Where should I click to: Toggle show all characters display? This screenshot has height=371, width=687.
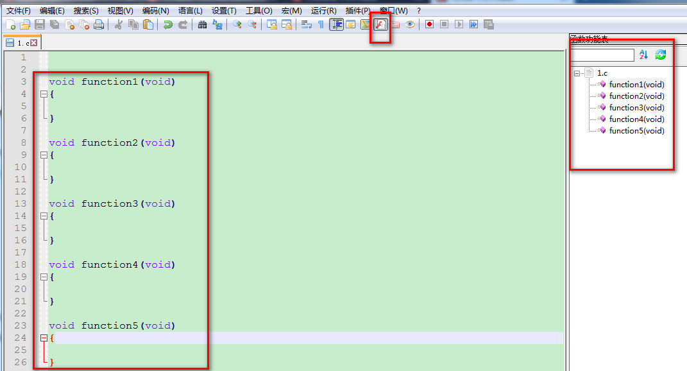(x=321, y=24)
